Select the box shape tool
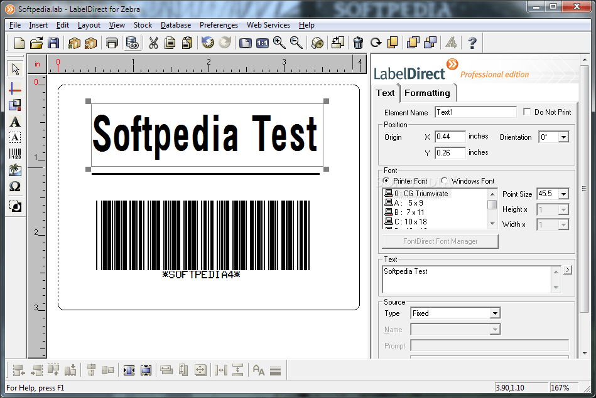This screenshot has height=398, width=596. (x=15, y=105)
